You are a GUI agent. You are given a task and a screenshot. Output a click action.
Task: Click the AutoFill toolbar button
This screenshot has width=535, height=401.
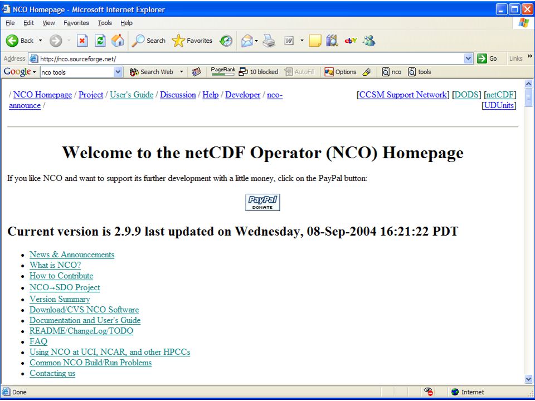pos(299,72)
